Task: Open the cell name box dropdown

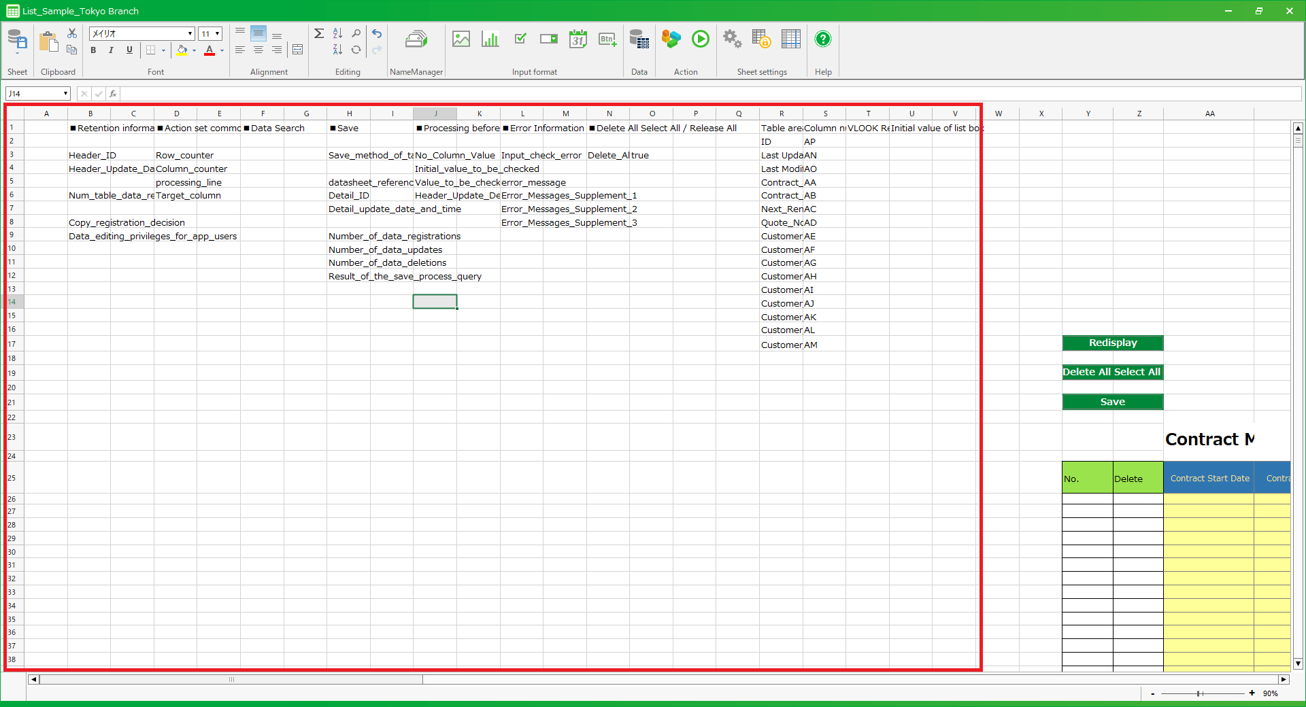Action: [65, 94]
